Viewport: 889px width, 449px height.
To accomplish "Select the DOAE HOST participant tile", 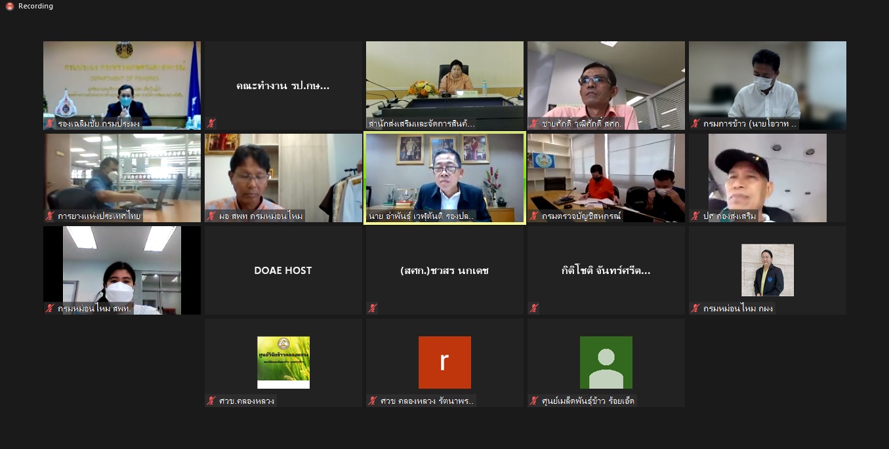I will coord(283,270).
